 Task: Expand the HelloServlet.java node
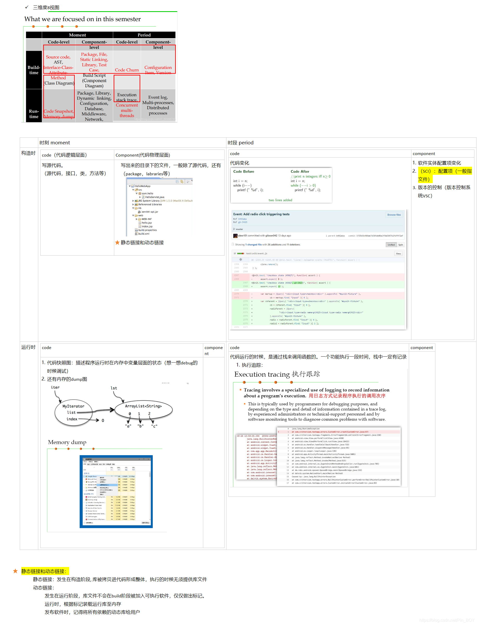(140, 197)
